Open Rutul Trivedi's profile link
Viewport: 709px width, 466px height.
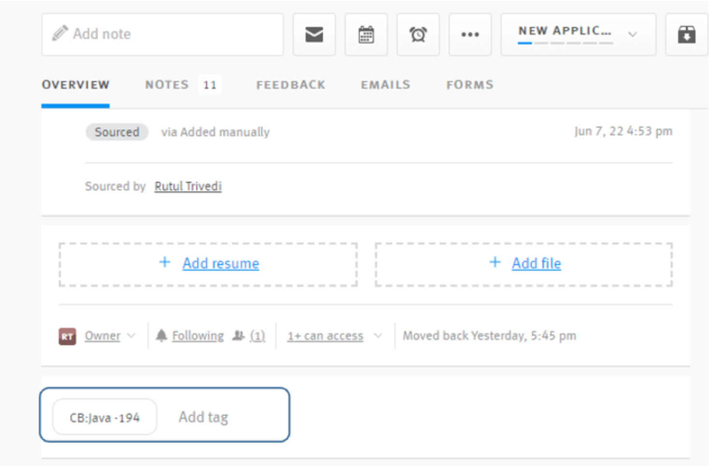click(187, 186)
